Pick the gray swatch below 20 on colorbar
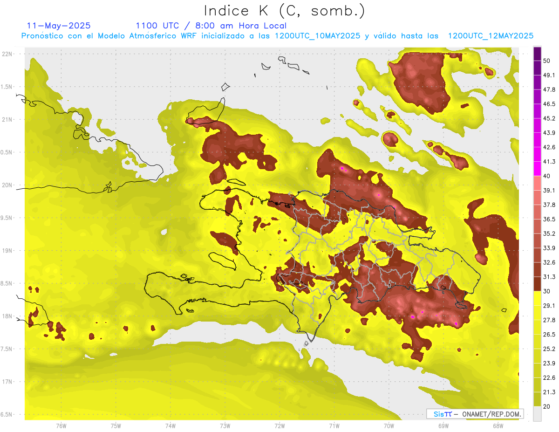The image size is (559, 432). click(x=537, y=414)
